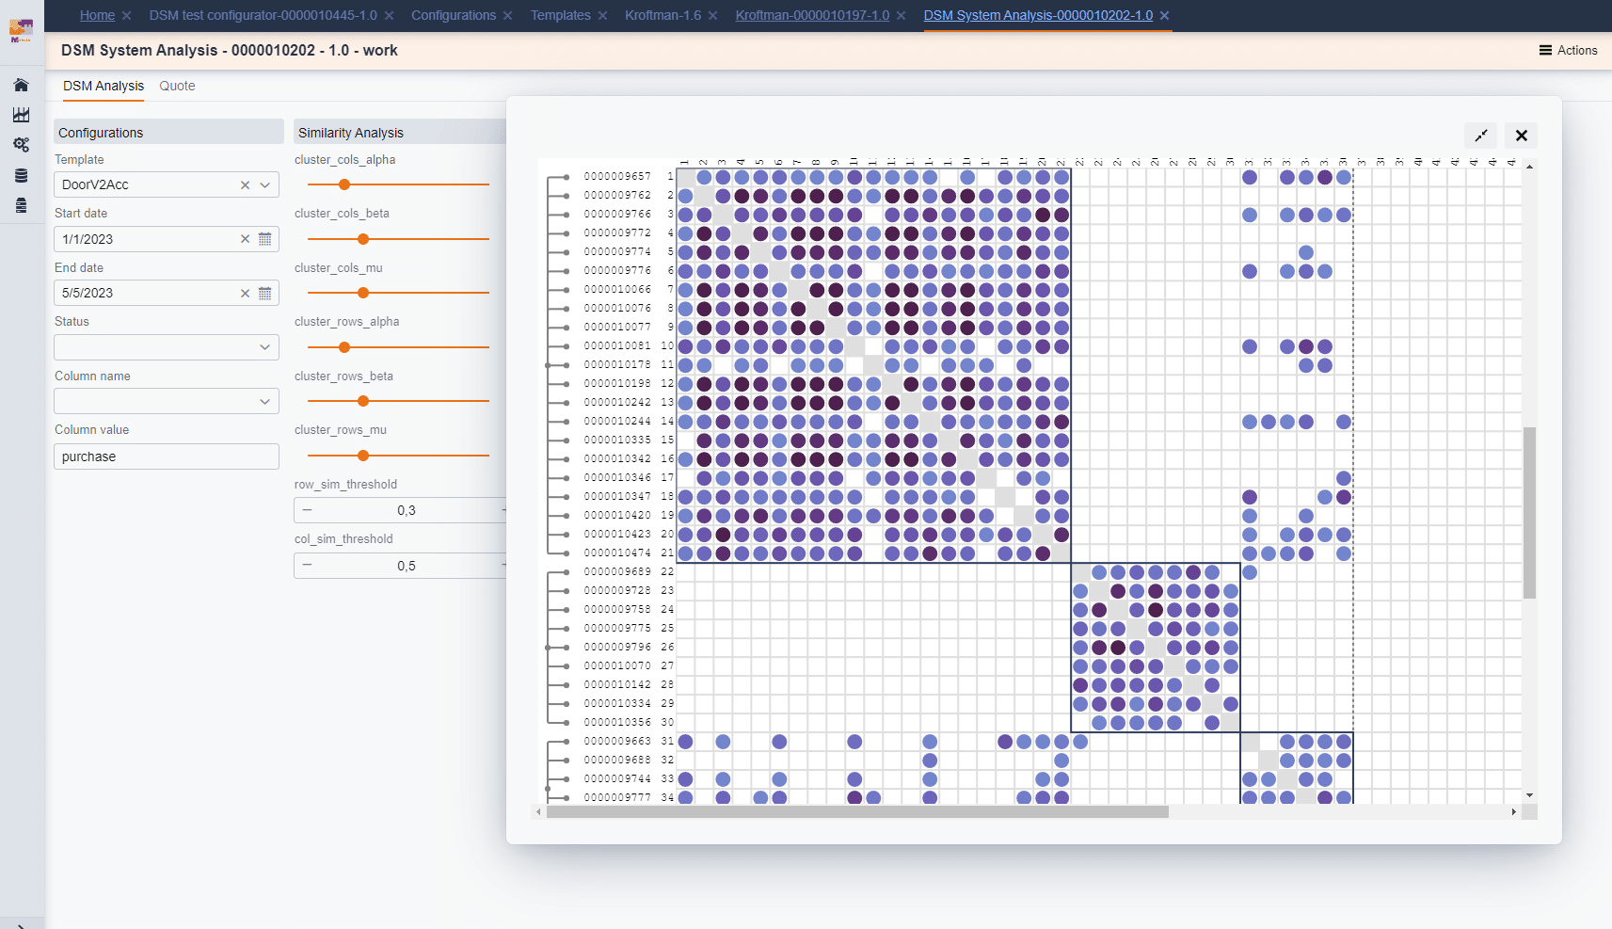Image resolution: width=1612 pixels, height=929 pixels.
Task: Go to the Home link
Action: [97, 15]
